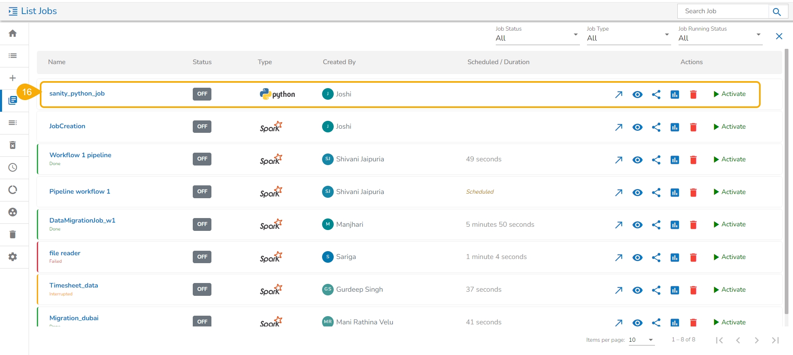Click the search magnifier icon

[777, 12]
